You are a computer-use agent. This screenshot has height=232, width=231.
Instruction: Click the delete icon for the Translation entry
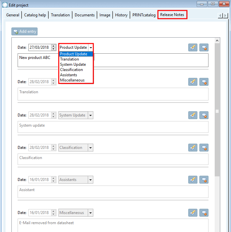(x=204, y=82)
